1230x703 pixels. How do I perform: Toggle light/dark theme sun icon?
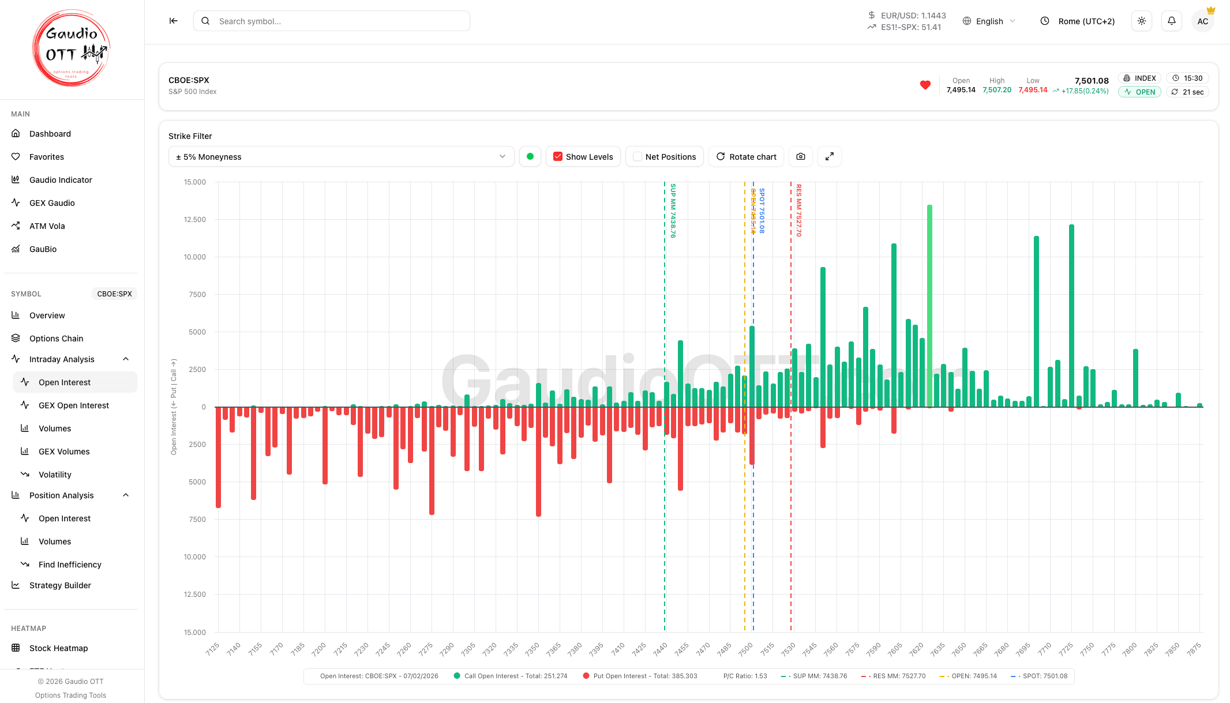tap(1141, 21)
